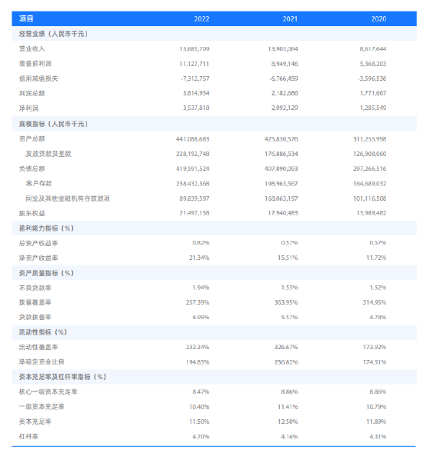Image resolution: width=423 pixels, height=453 pixels.
Task: Click 贷款拨备率 value for 2020
Action: 378,317
